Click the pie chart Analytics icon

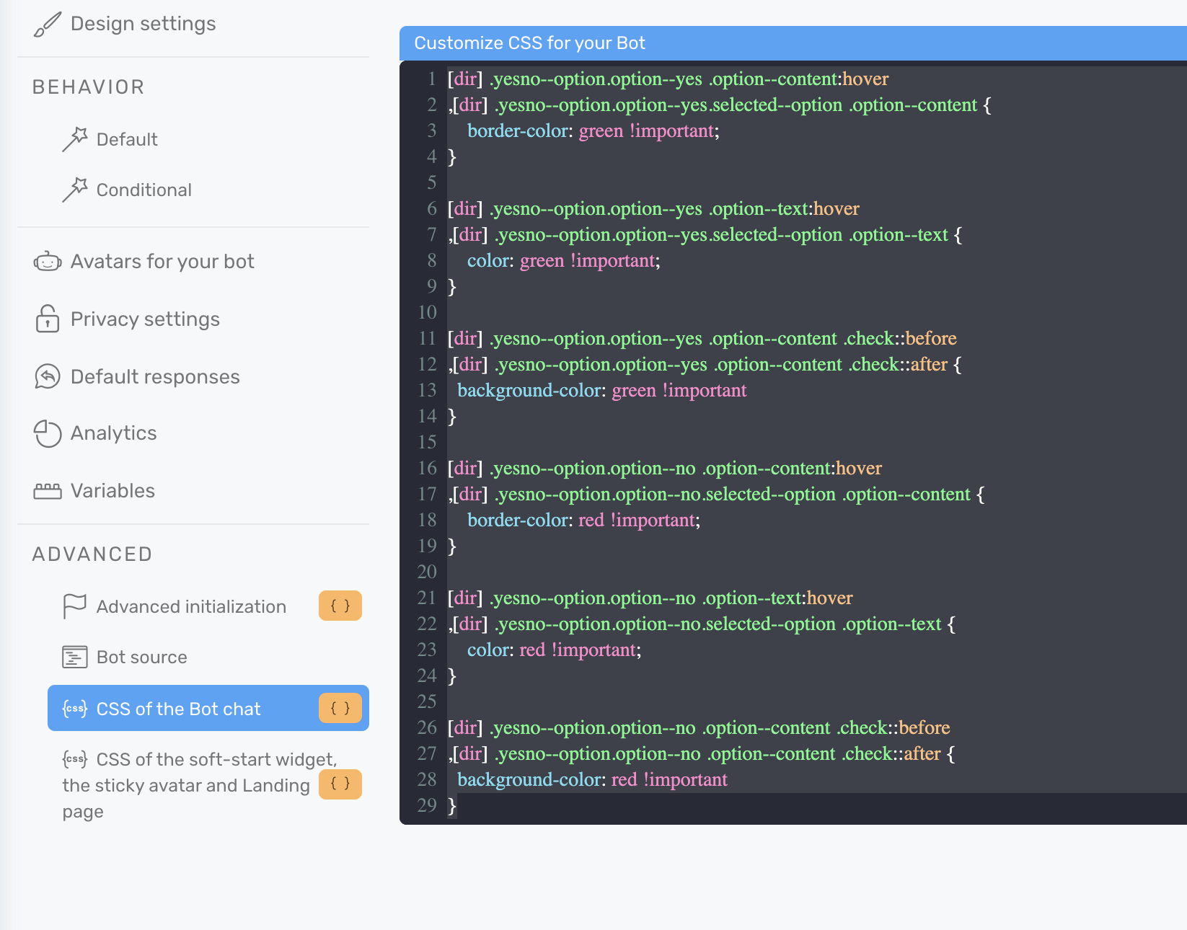pyautogui.click(x=48, y=433)
